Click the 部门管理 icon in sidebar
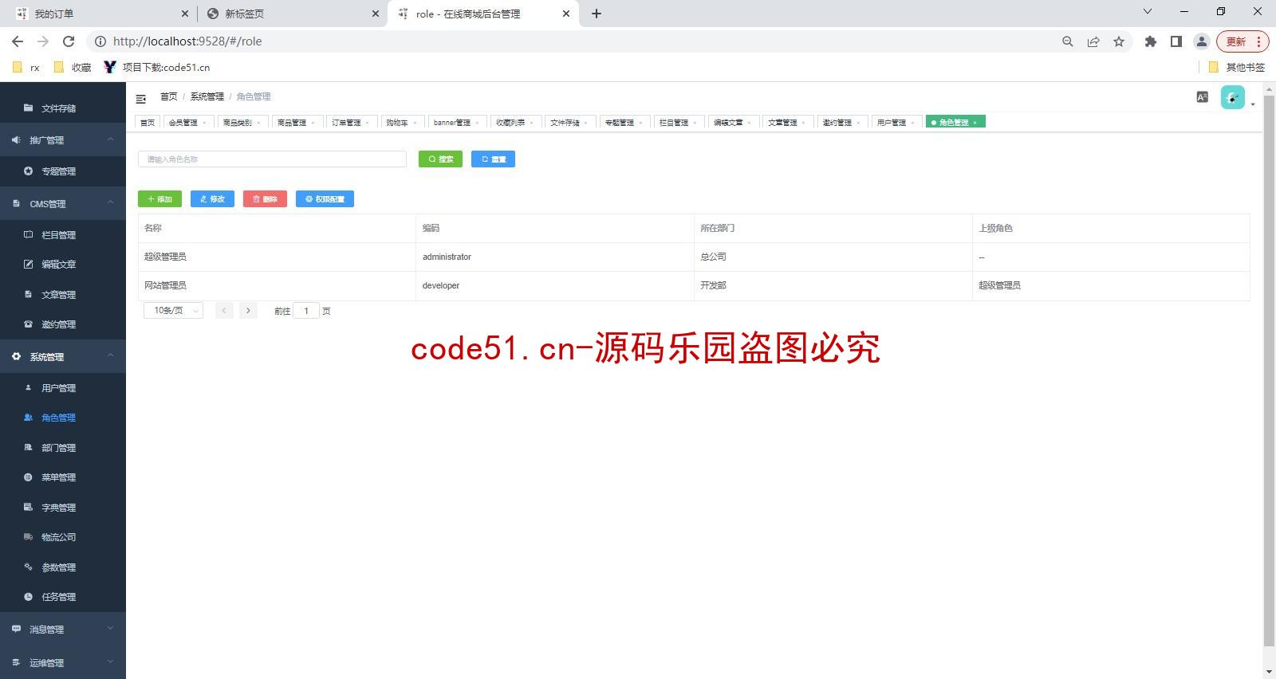 [x=28, y=448]
